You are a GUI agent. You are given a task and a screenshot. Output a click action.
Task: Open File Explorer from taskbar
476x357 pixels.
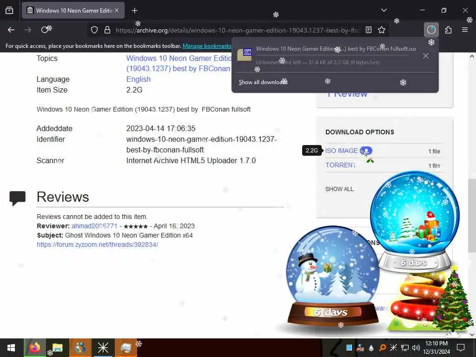(57, 348)
